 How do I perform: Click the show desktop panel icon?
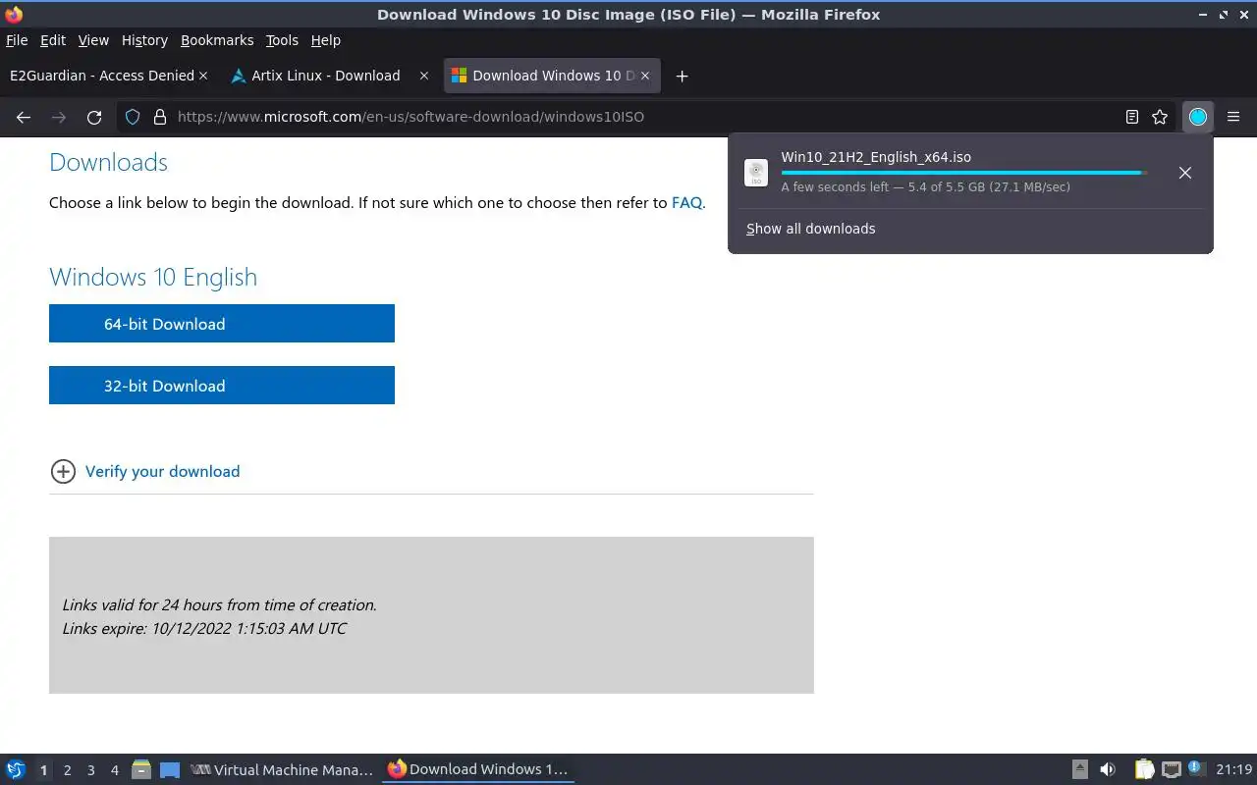click(x=170, y=770)
